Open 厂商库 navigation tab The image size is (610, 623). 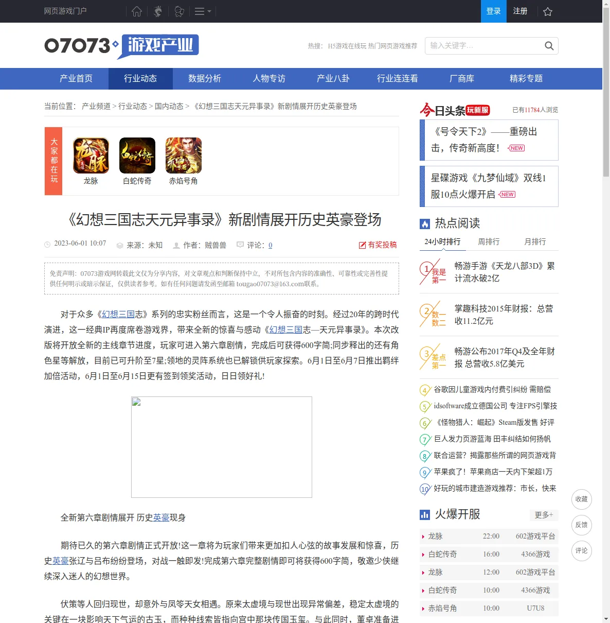point(462,79)
